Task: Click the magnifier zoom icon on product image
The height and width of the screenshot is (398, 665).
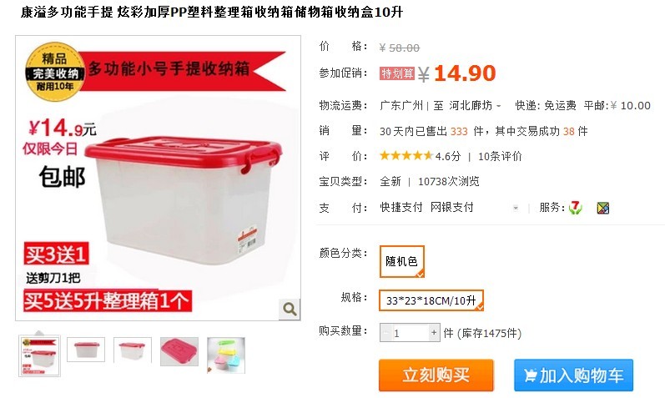Action: 290,309
